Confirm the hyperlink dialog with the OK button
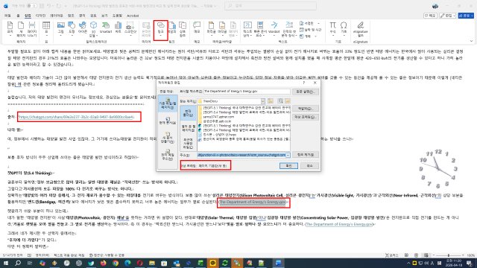Viewport: 477px width, 268px height. coord(288,165)
